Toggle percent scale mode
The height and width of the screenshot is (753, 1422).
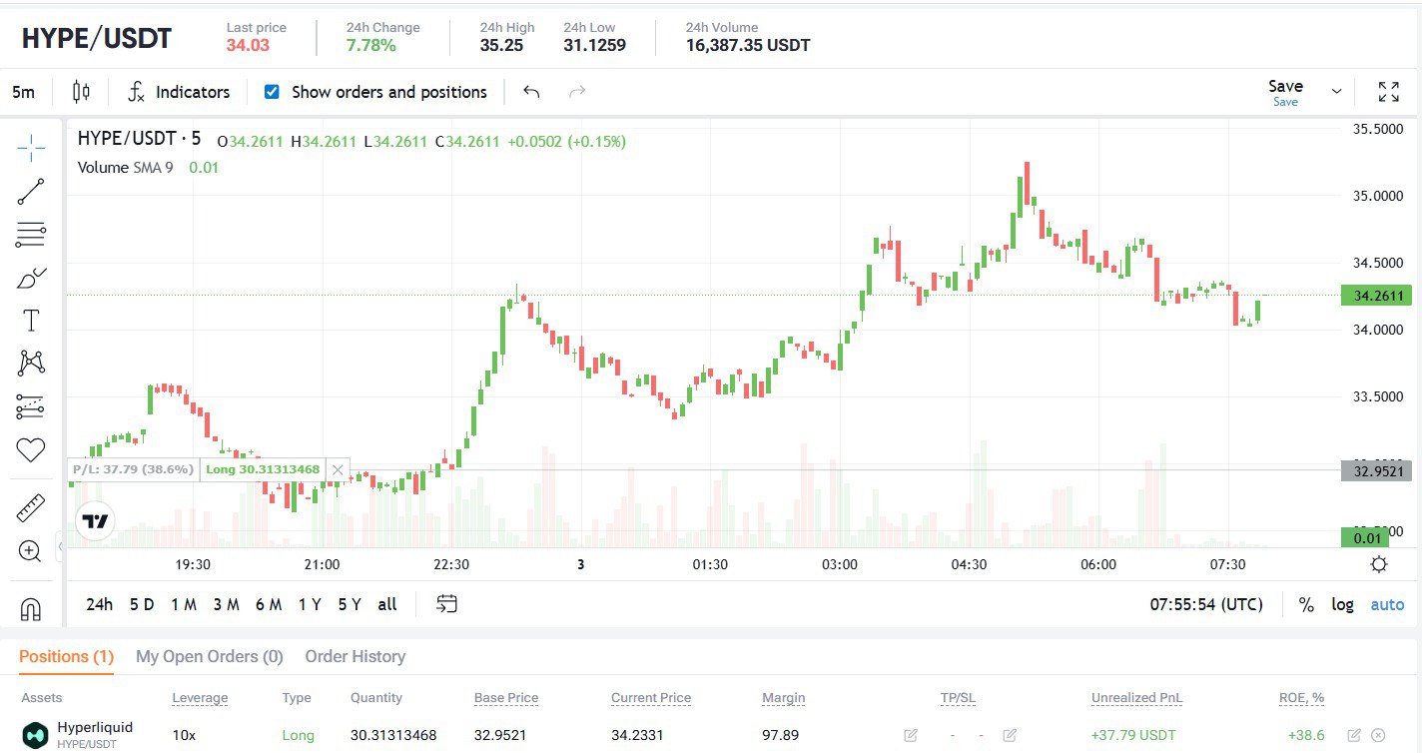click(x=1306, y=604)
